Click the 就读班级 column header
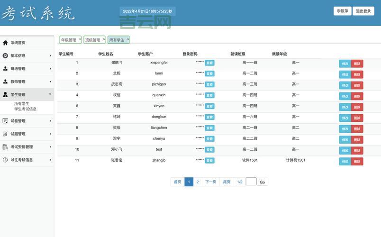Viewport: 381px width, 237px height. tap(238, 54)
